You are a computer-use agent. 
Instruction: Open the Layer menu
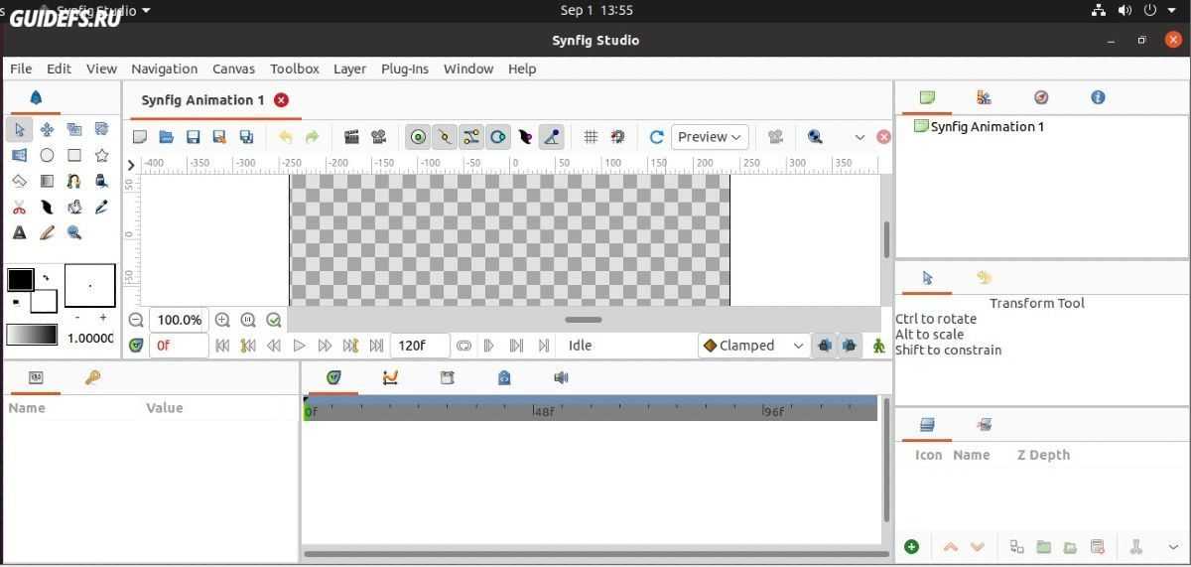click(349, 69)
